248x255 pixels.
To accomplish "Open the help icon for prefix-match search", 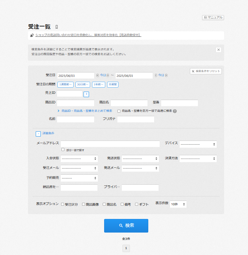I will click(175, 111).
